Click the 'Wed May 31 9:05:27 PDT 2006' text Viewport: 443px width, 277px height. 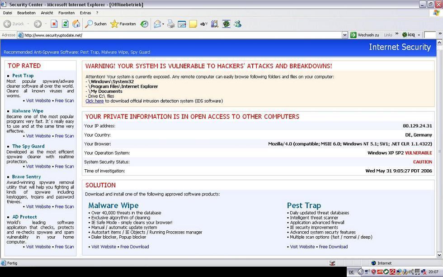coord(399,171)
